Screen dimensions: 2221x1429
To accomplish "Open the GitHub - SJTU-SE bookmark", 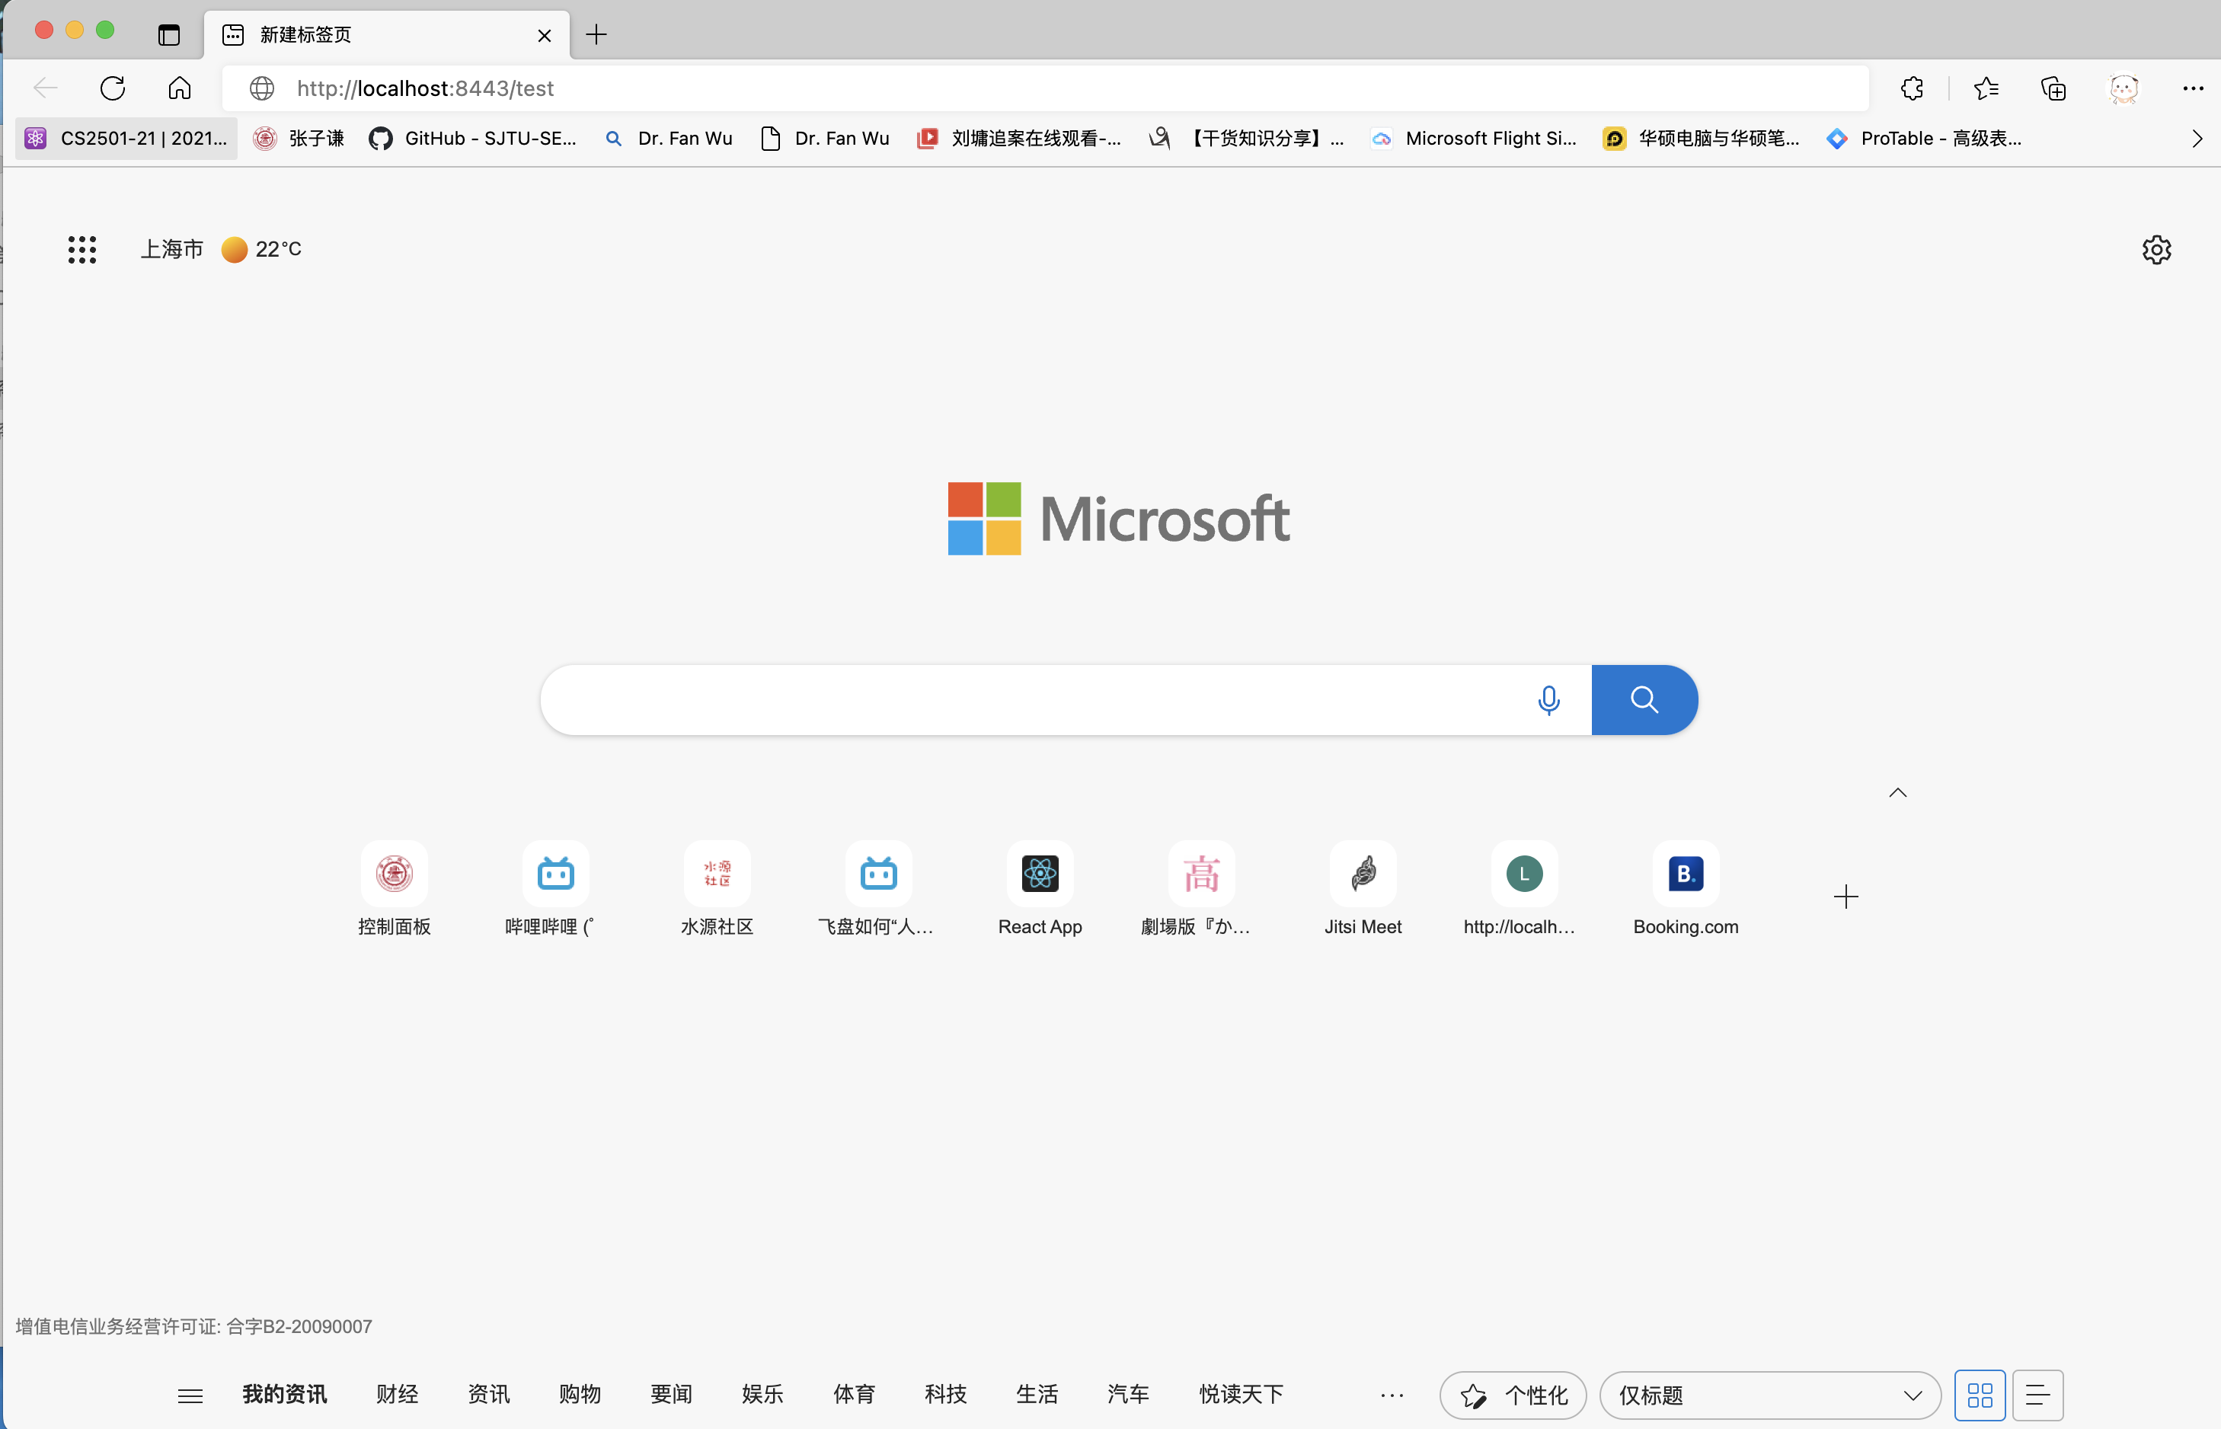I will pos(473,139).
